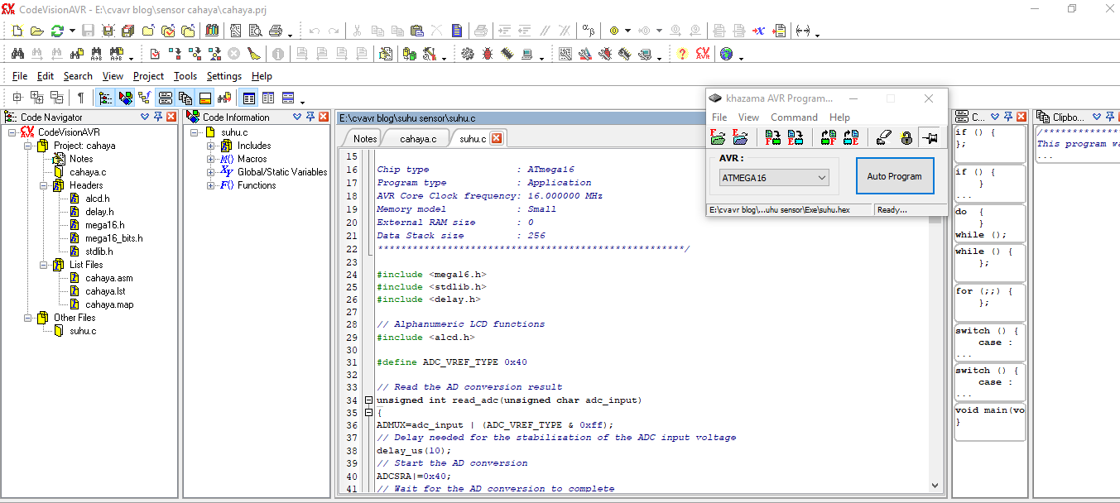Collapse the read_adc function fold at line 34

368,400
